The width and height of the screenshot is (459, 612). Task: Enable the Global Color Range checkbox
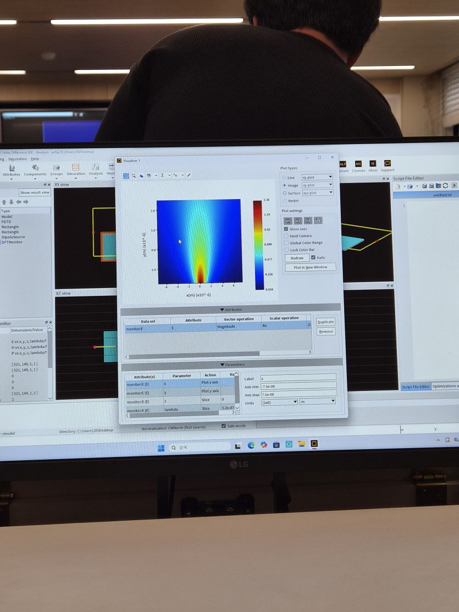tap(286, 243)
